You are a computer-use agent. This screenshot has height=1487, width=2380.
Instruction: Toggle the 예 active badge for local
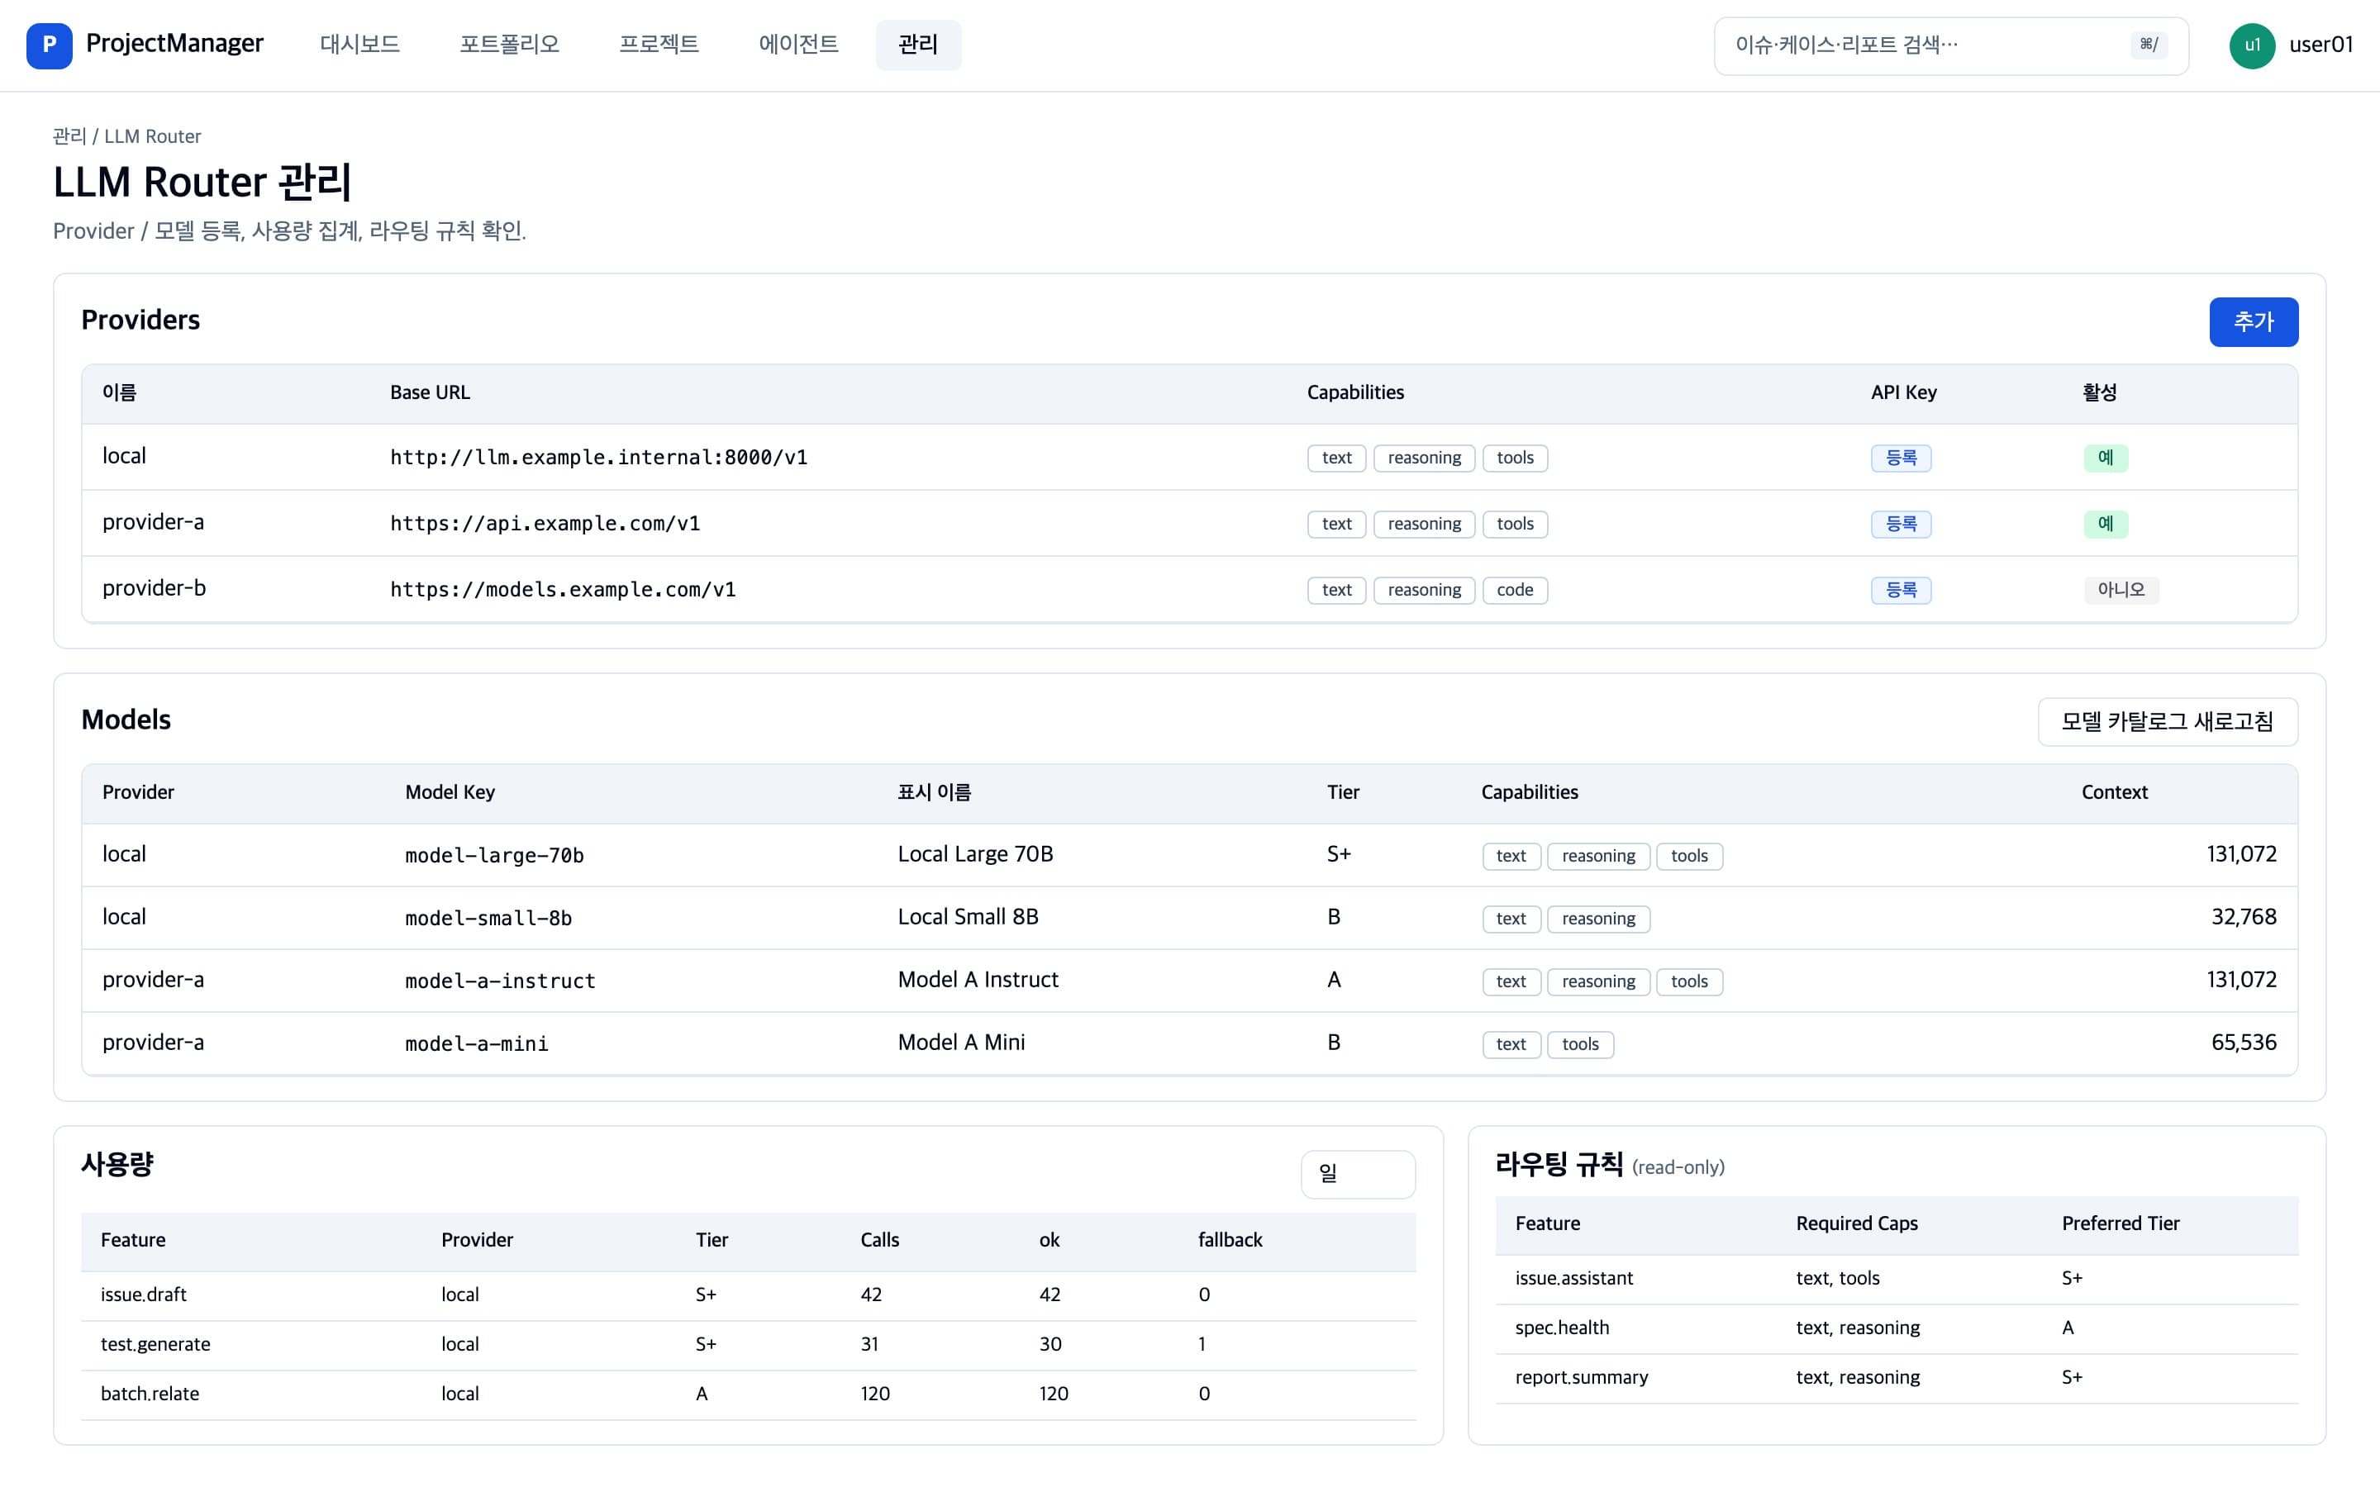pyautogui.click(x=2105, y=458)
